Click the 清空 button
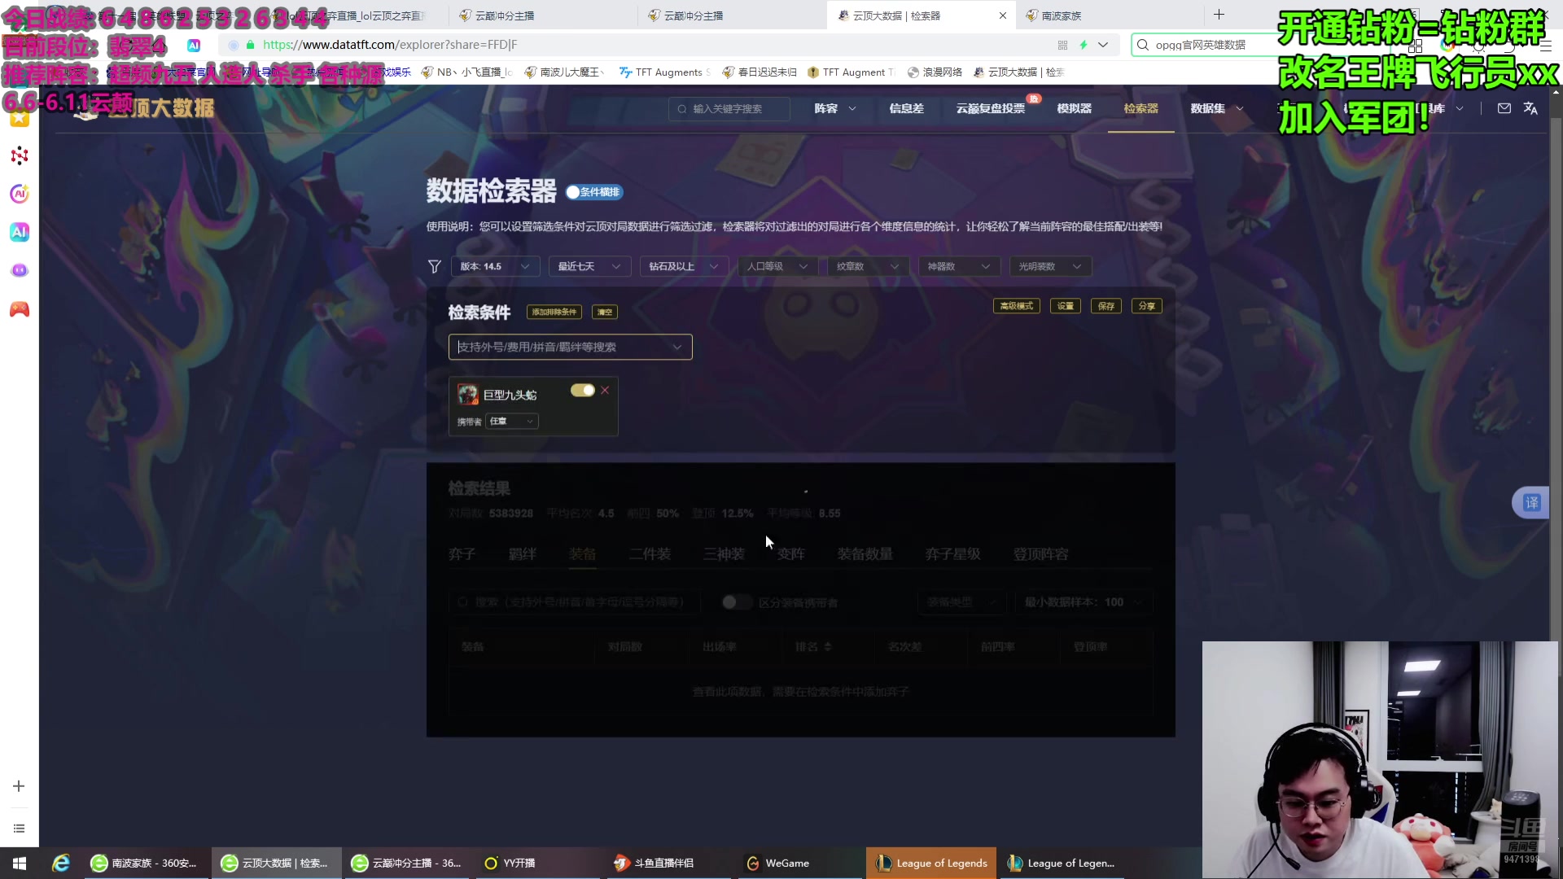Image resolution: width=1563 pixels, height=879 pixels. pyautogui.click(x=605, y=312)
